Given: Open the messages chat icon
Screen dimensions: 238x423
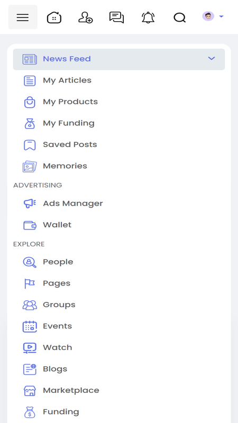Looking at the screenshot, I should pos(116,17).
